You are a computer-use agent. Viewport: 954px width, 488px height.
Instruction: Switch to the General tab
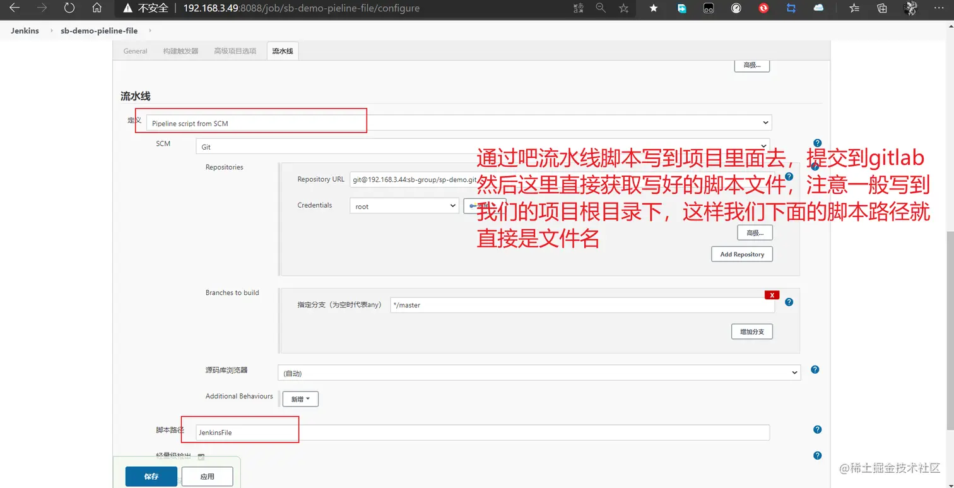136,51
